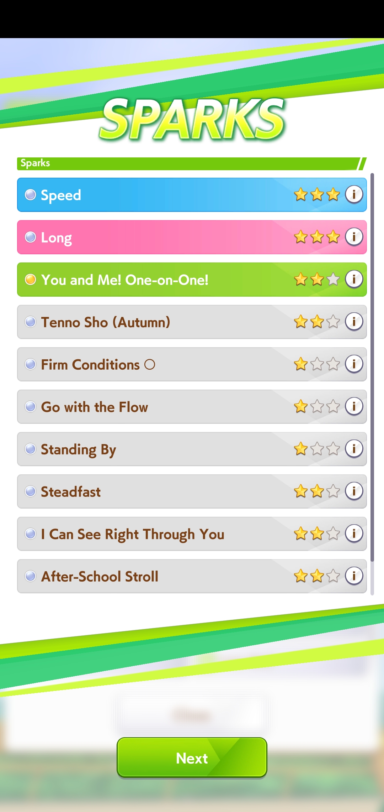
Task: Open info icon for Long spark
Action: [x=354, y=237]
